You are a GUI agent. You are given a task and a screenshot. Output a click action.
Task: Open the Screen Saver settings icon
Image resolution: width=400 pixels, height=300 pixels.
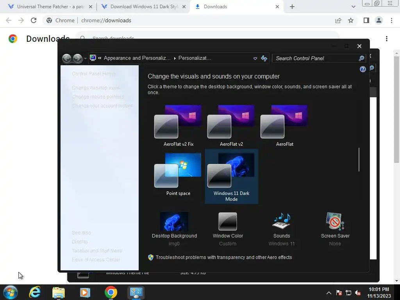tap(335, 221)
